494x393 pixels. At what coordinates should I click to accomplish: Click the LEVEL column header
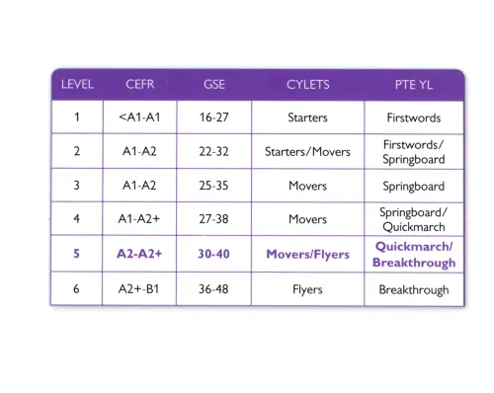pos(77,85)
